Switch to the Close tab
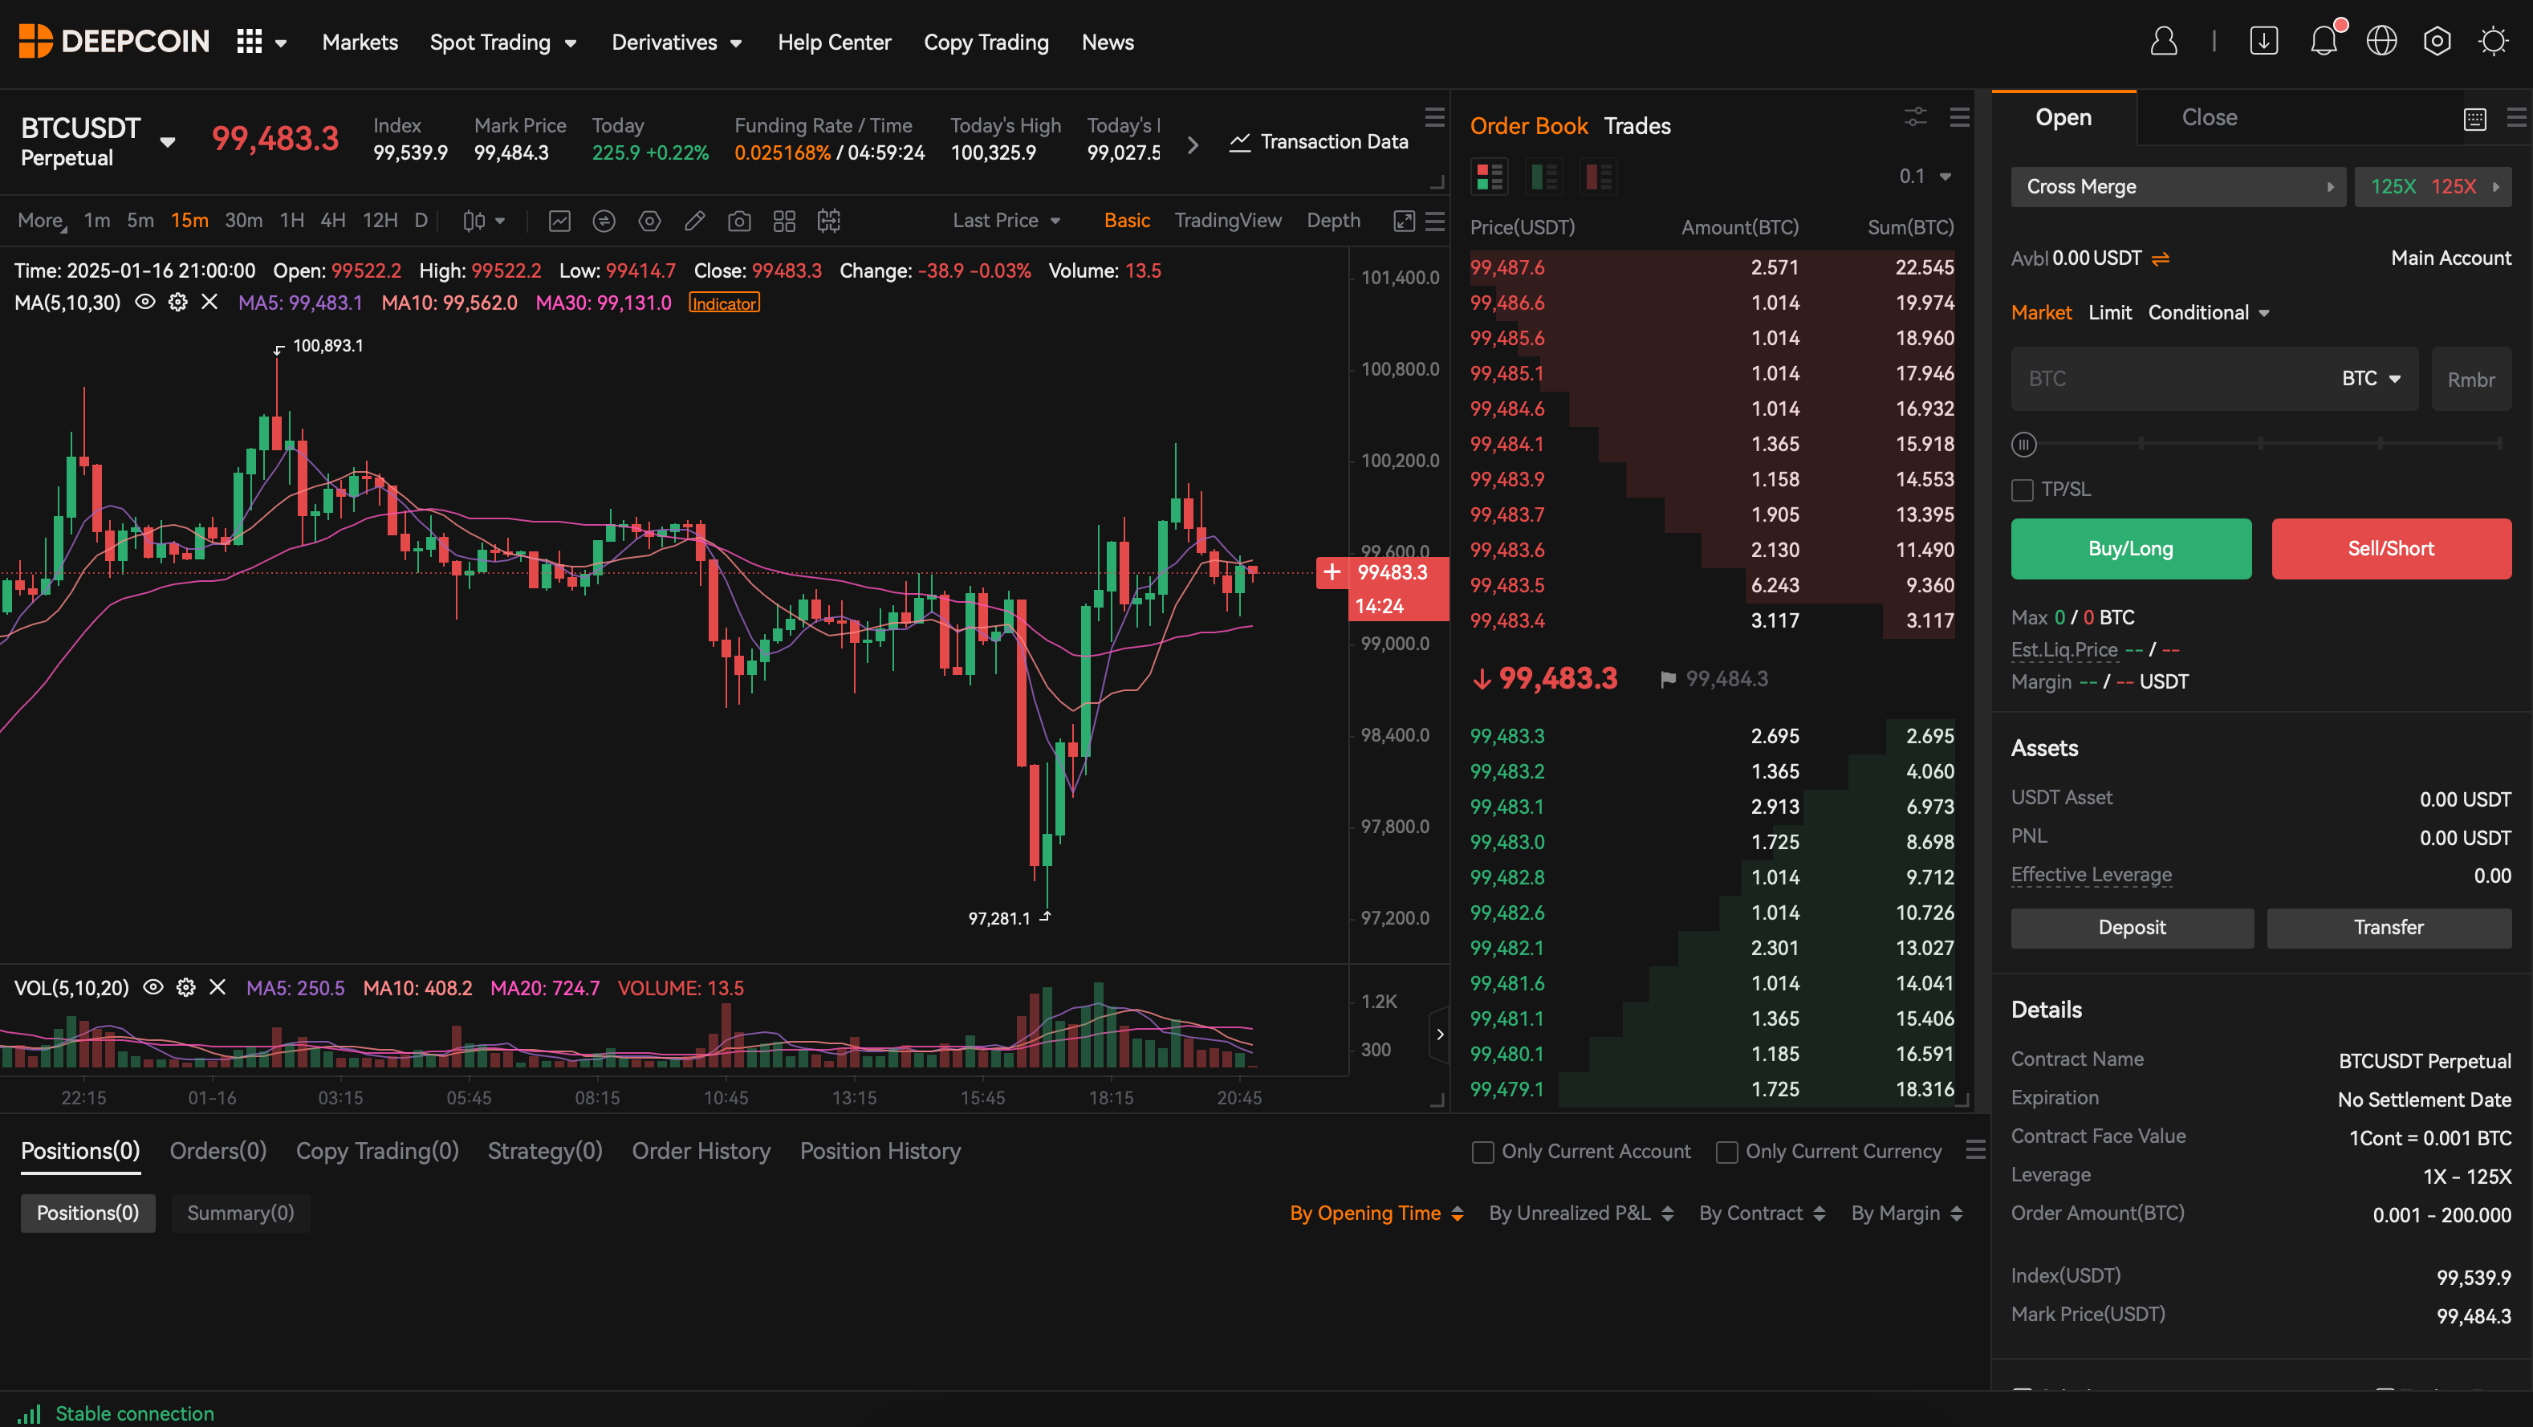 click(x=2209, y=118)
